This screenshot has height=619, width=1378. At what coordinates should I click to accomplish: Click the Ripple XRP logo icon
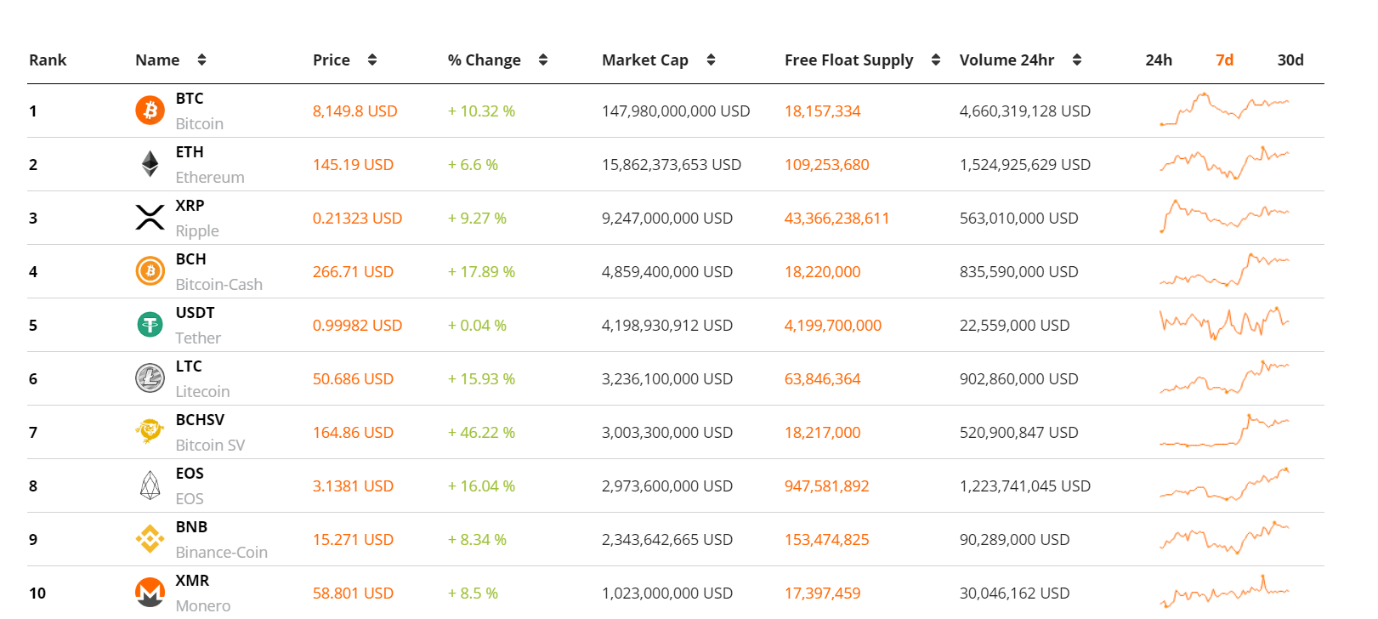(x=150, y=218)
